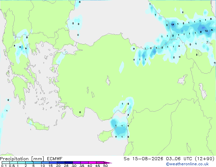The width and height of the screenshot is (216, 167).
Task: Click the legend label '30'
Action: coord(74,166)
